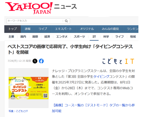Screen dimensions: 142x117
Task: Select the 主要 category
Action: click(x=11, y=37)
